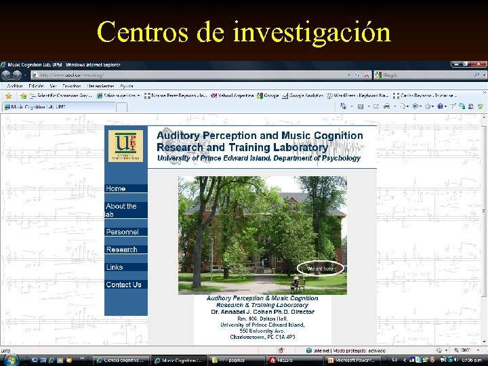Open the Links sidebar link
This screenshot has height=366, width=488.
point(126,267)
